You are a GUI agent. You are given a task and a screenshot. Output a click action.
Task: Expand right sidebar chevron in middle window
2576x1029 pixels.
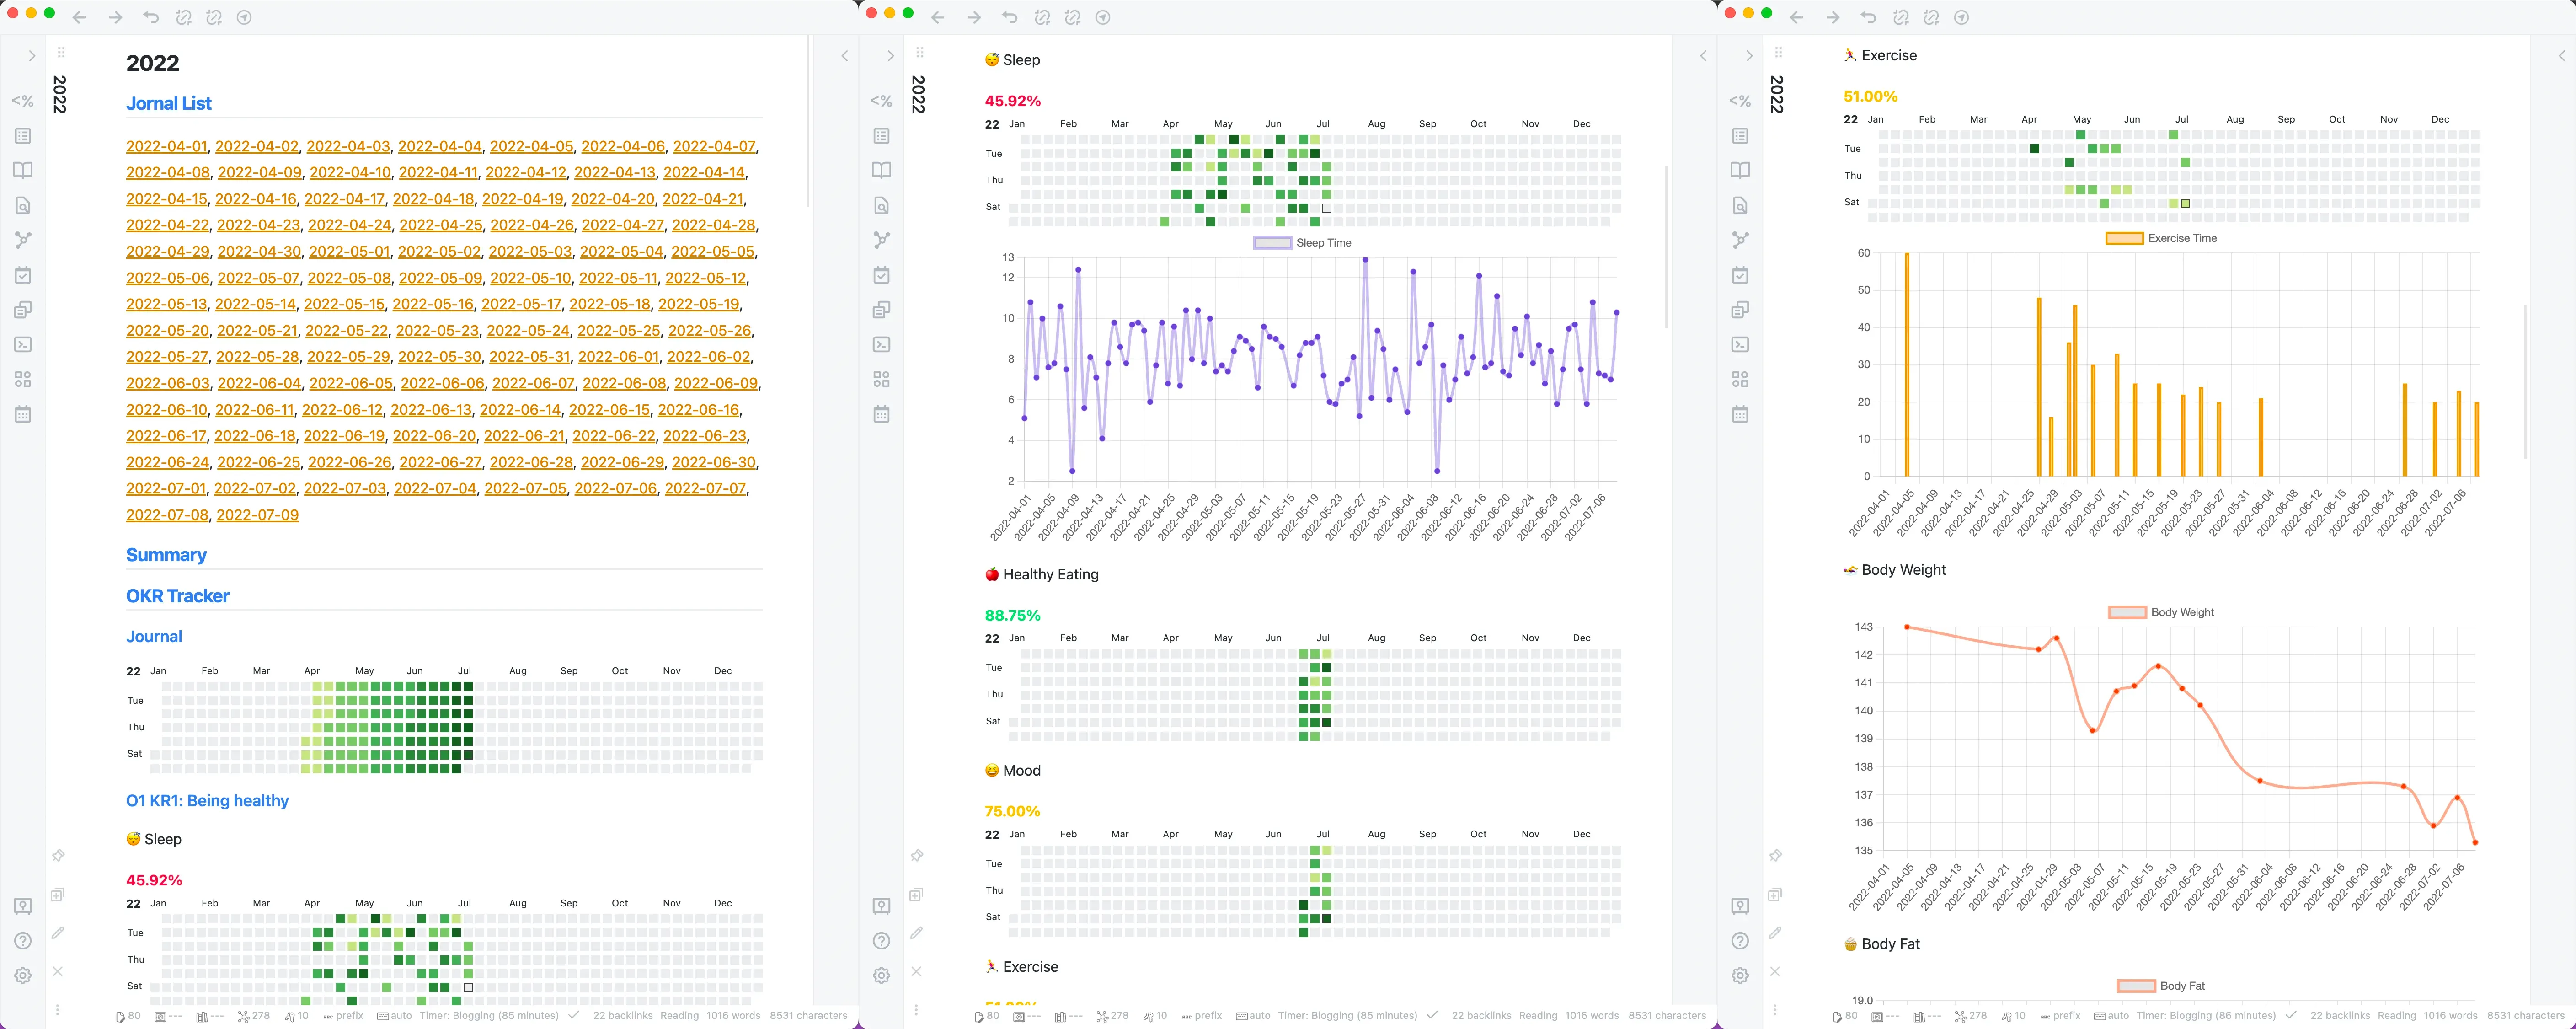click(x=1703, y=56)
